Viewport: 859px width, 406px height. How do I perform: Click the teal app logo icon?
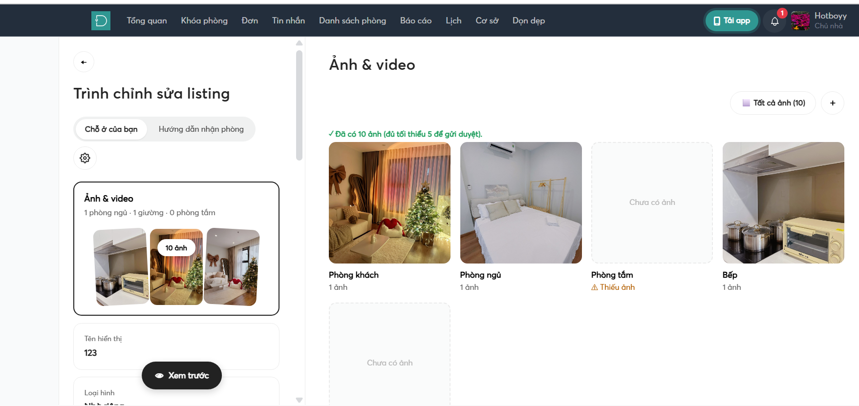pos(101,20)
